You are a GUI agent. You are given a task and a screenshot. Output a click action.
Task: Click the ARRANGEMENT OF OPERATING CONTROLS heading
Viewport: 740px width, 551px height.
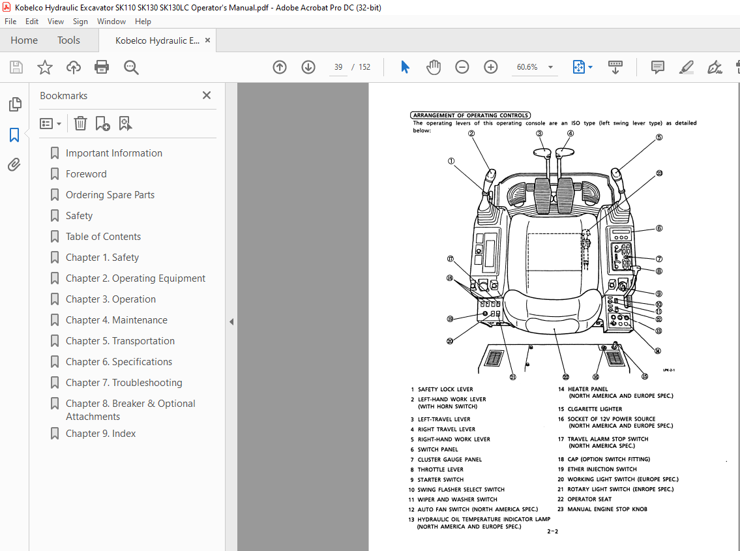(x=471, y=115)
